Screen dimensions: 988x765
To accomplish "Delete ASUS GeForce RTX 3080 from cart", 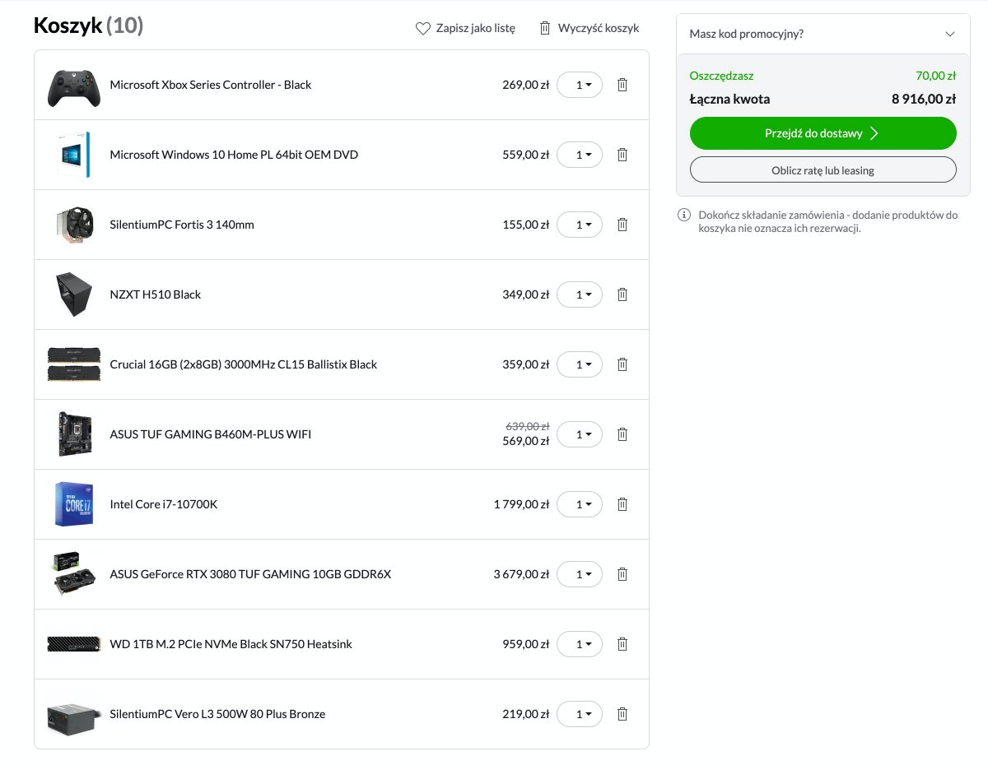I will coord(622,574).
